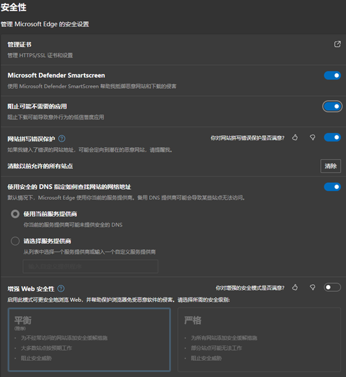Screen dimensions: 346x377
Task: Click the 清除以前允许的所有站点 label
Action: (40, 166)
